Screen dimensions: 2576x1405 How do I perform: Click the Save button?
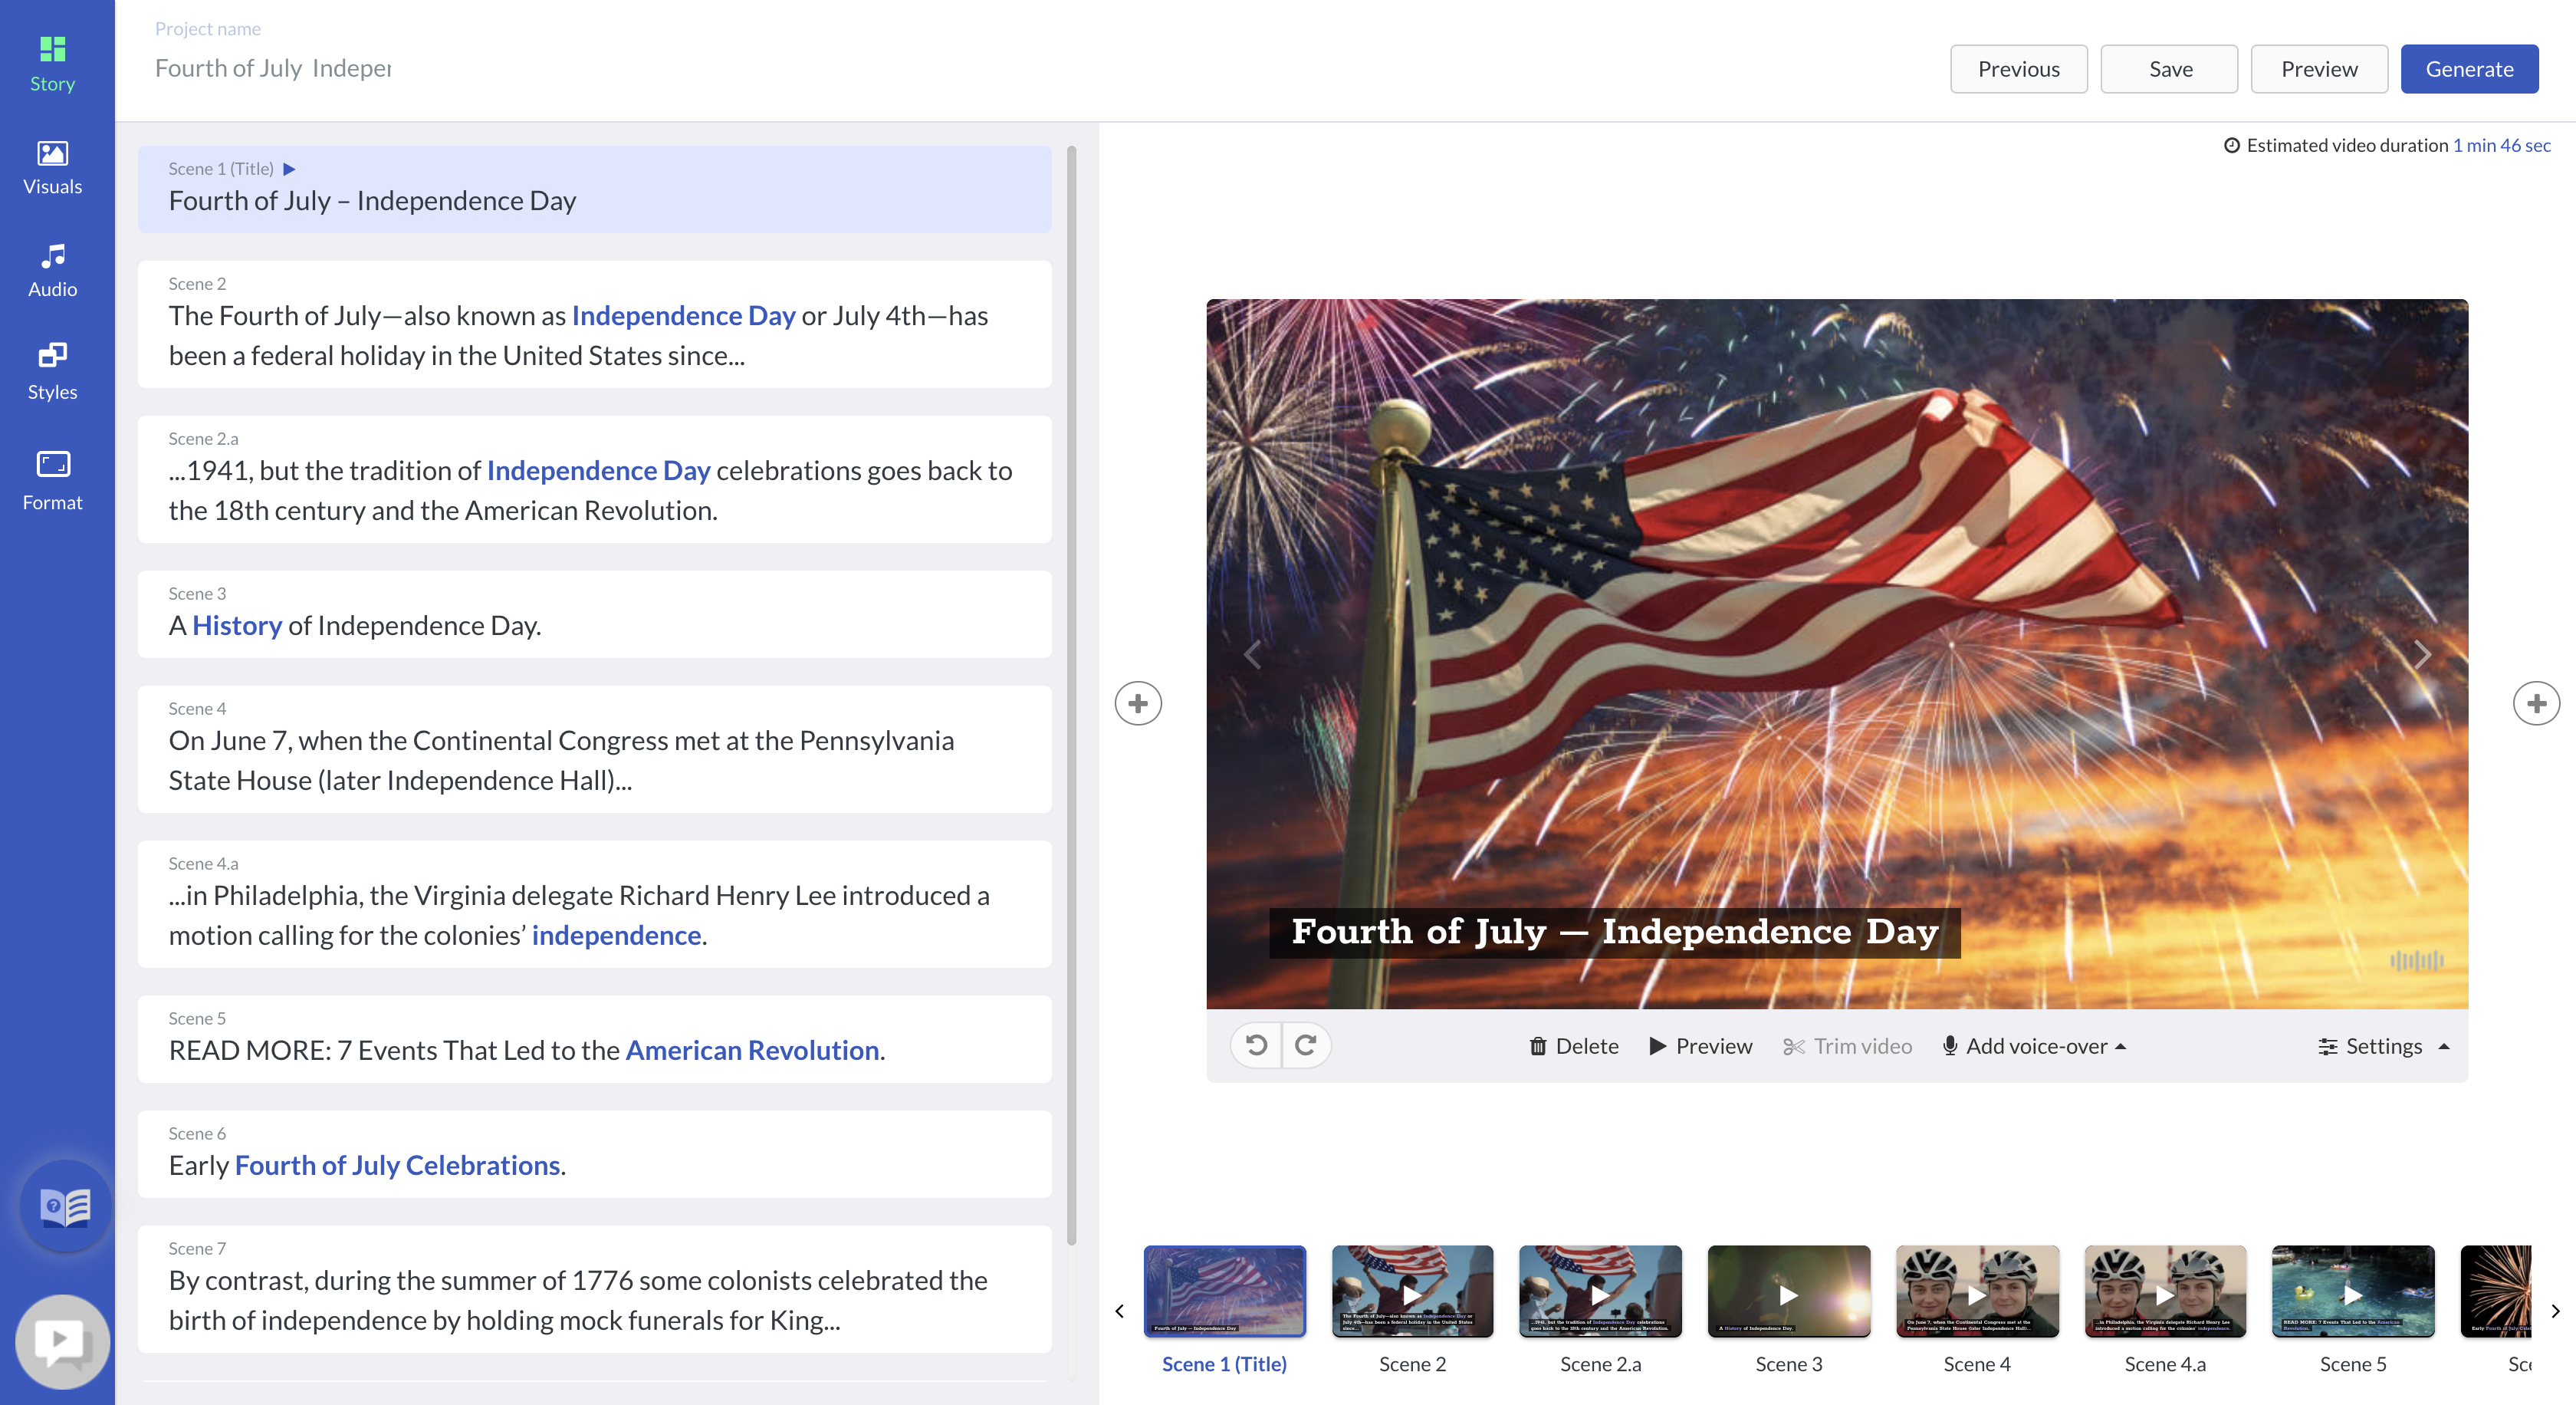pyautogui.click(x=2169, y=69)
